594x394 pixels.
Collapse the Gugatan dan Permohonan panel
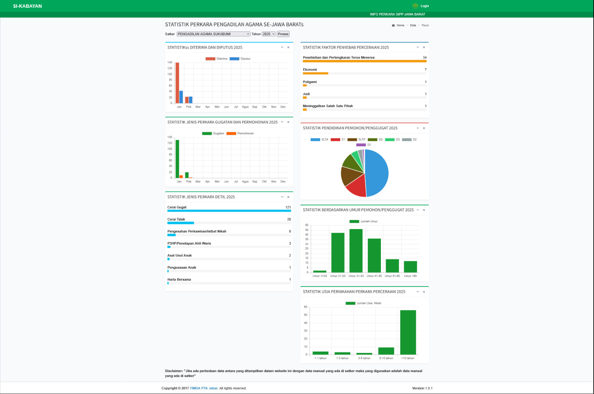(282, 122)
